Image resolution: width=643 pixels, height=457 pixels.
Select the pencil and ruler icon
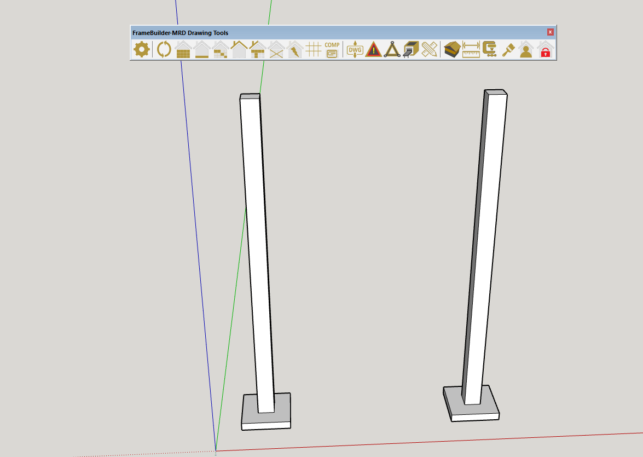click(x=430, y=49)
